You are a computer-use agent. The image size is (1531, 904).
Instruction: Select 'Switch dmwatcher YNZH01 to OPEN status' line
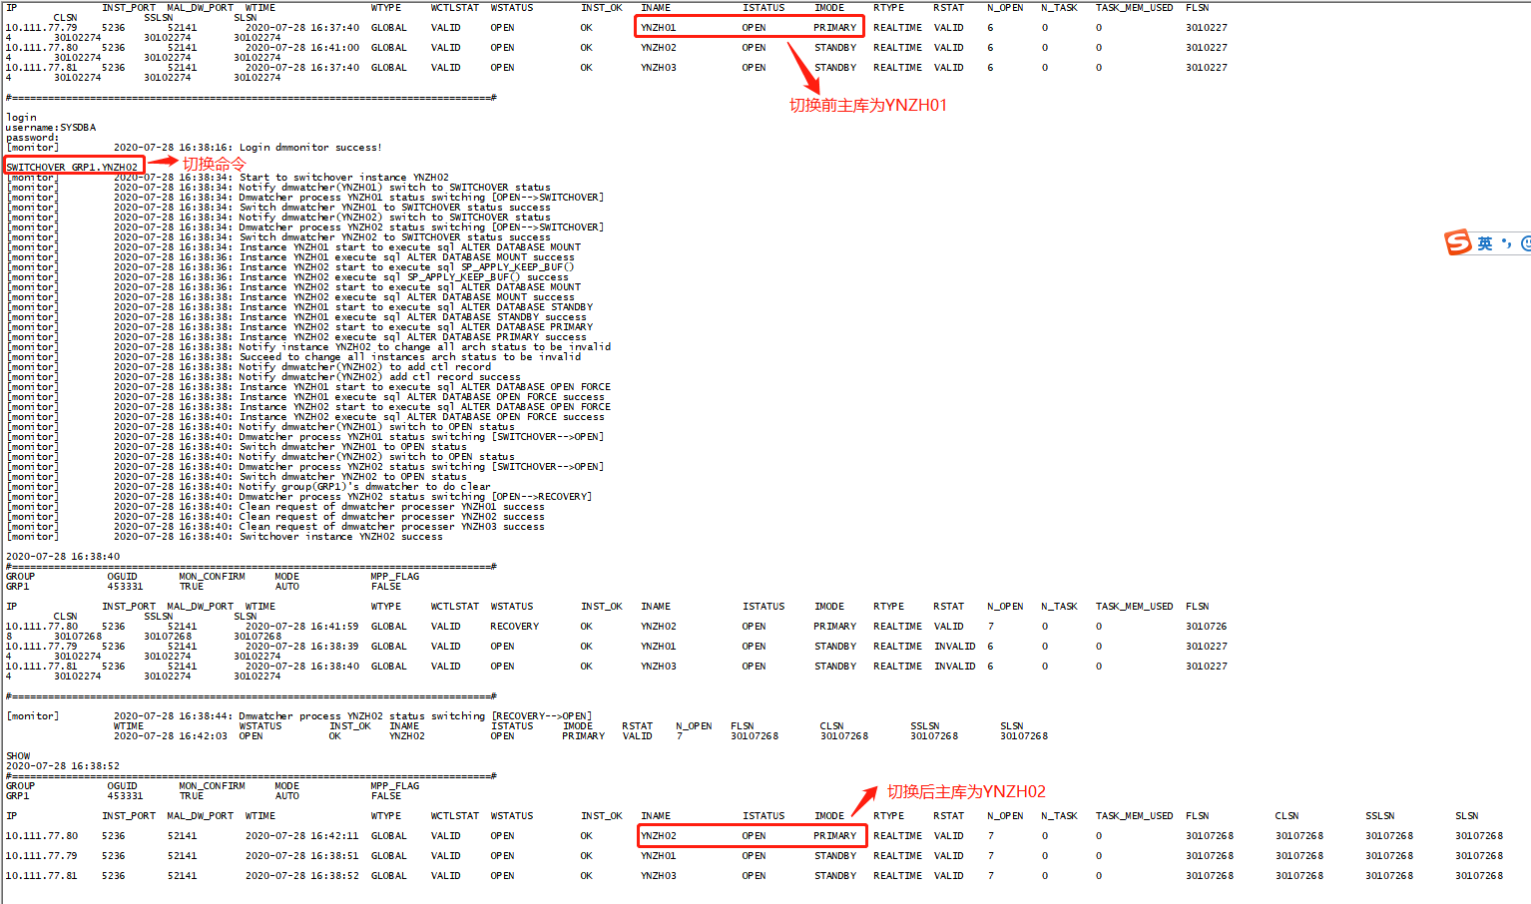pyautogui.click(x=353, y=447)
